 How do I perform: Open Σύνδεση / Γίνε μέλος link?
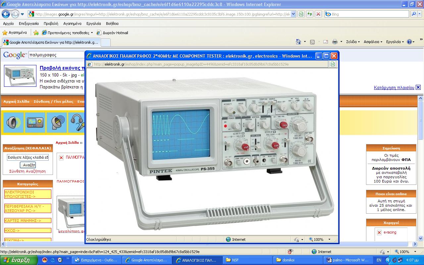click(x=54, y=102)
